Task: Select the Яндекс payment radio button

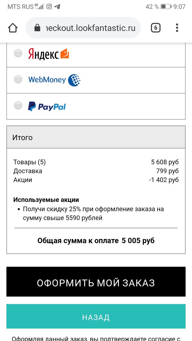Action: pyautogui.click(x=18, y=53)
